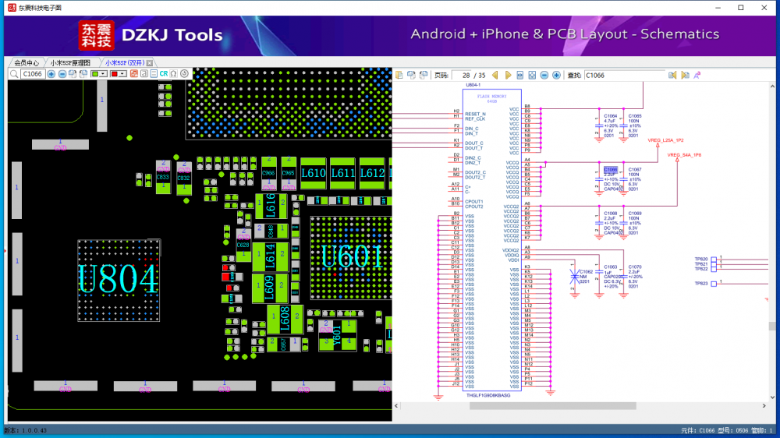Select the U804 chip on the PCB
The height and width of the screenshot is (438, 780).
[x=117, y=279]
